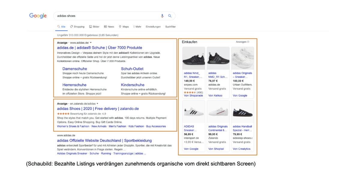Open the News results tab

tap(109, 27)
